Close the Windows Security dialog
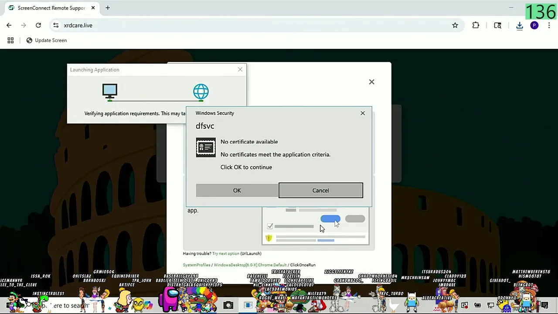The height and width of the screenshot is (314, 558). 363,113
